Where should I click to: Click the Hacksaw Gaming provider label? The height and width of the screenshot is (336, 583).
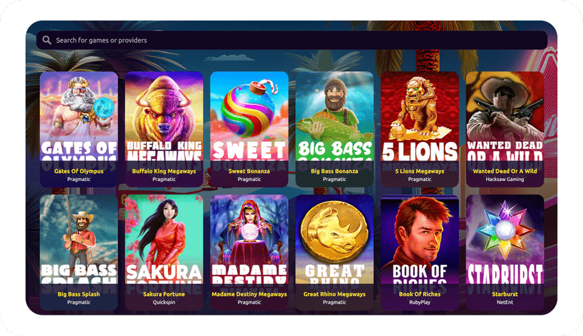pos(505,179)
